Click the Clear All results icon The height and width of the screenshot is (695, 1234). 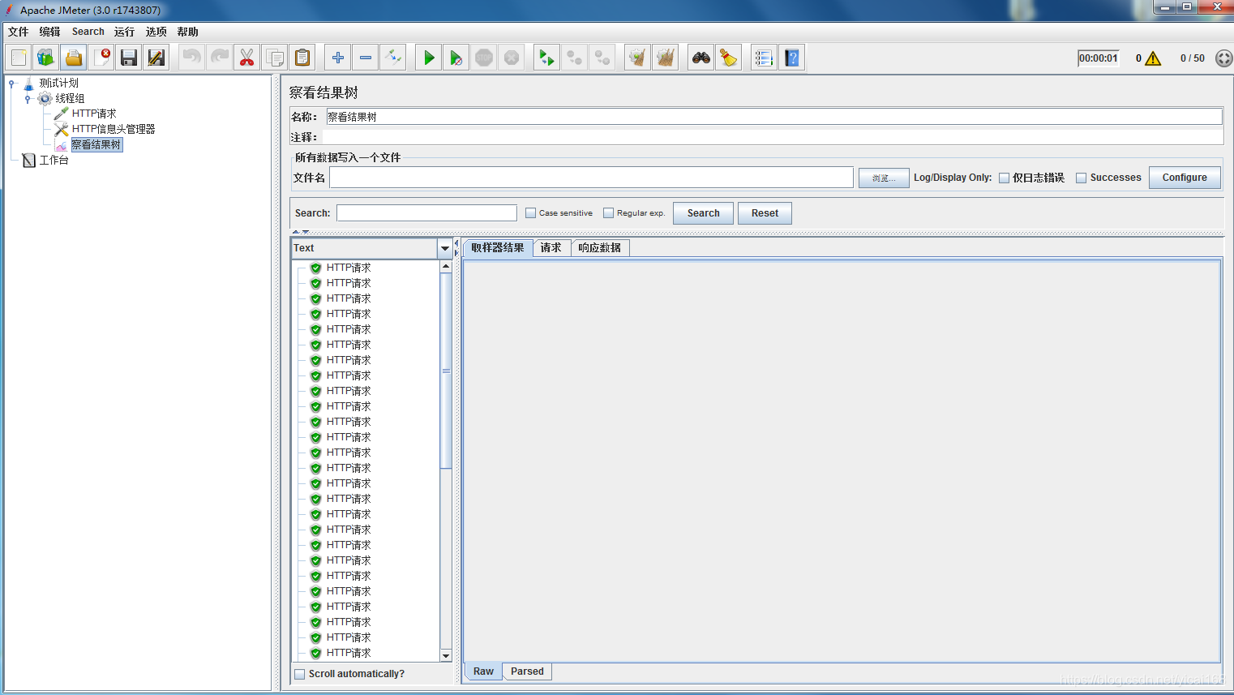click(x=666, y=58)
